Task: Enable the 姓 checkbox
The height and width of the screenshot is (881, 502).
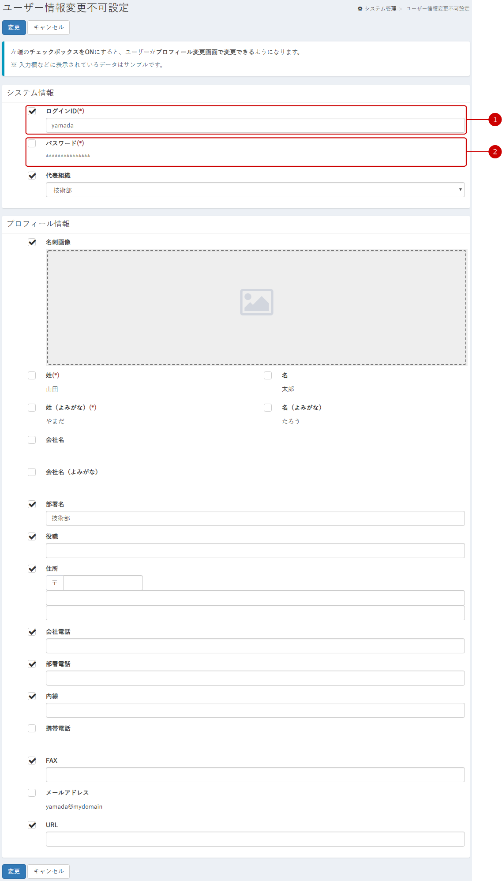Action: (x=32, y=375)
